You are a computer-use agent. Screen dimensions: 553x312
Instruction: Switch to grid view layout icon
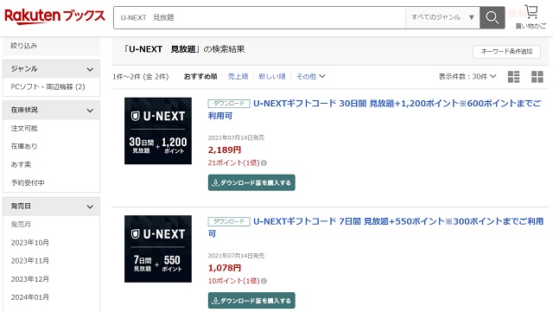[x=537, y=77]
